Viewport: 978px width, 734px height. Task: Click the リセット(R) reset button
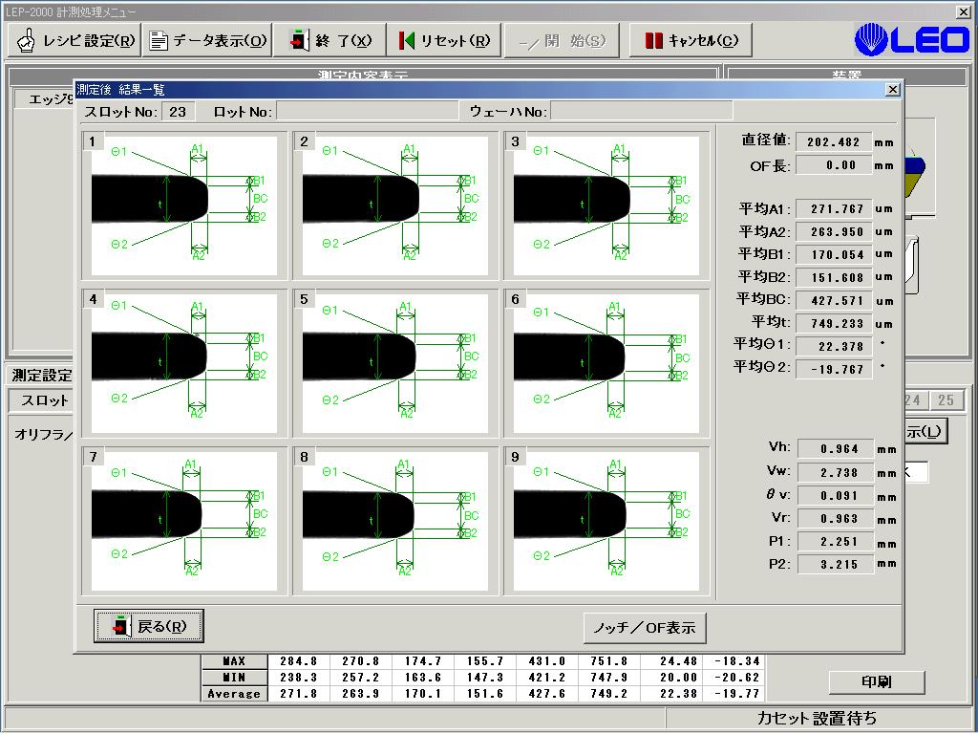point(444,40)
